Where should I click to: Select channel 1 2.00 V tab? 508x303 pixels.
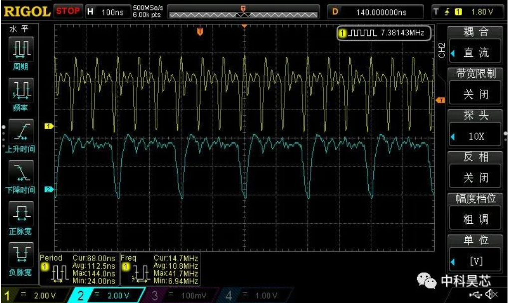pos(35,295)
